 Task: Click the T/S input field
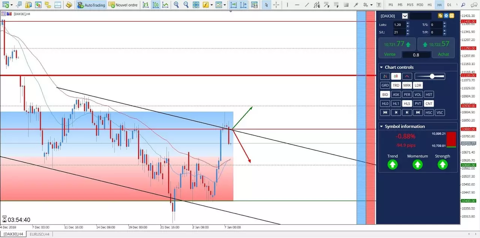[436, 25]
